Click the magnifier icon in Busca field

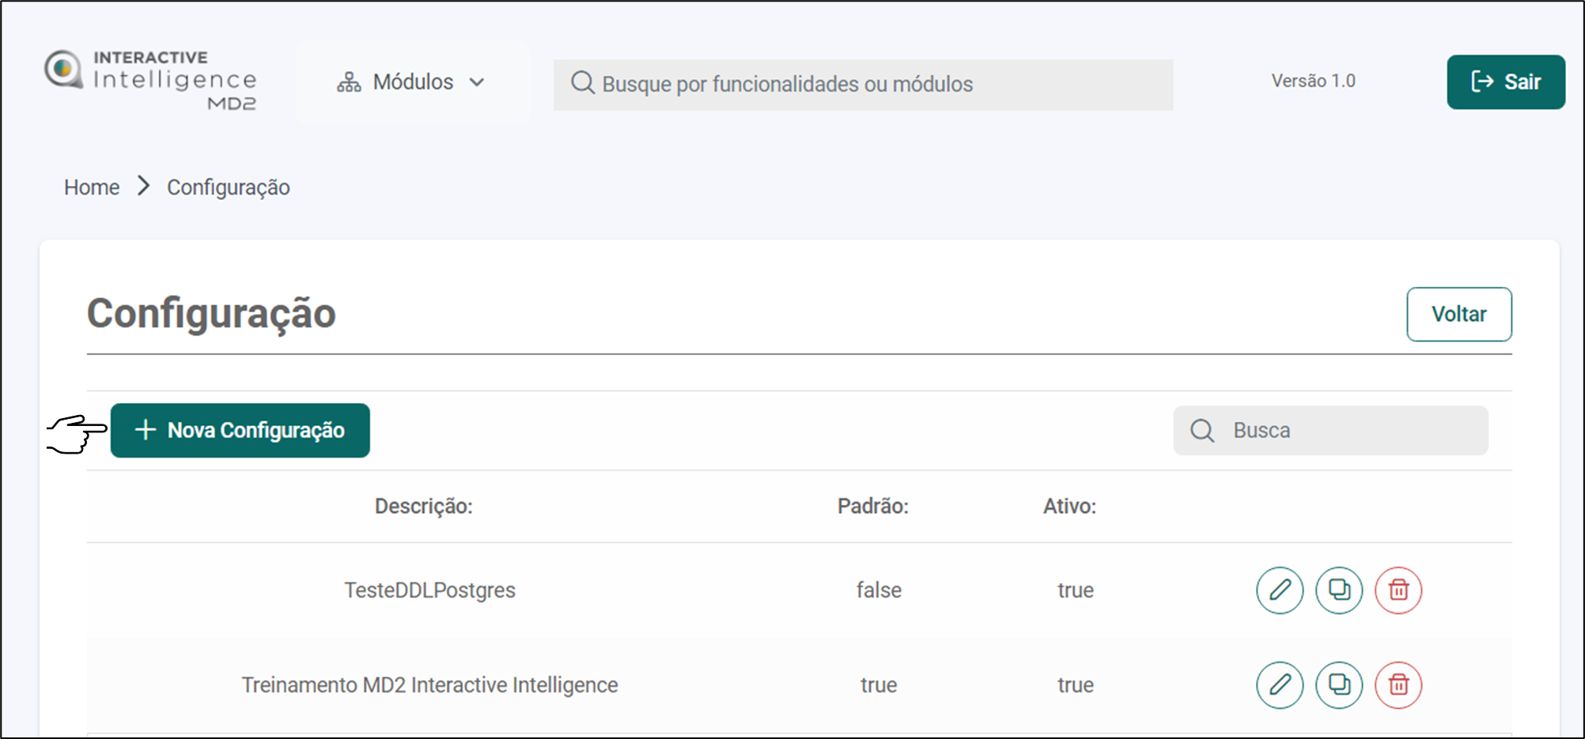pyautogui.click(x=1202, y=431)
